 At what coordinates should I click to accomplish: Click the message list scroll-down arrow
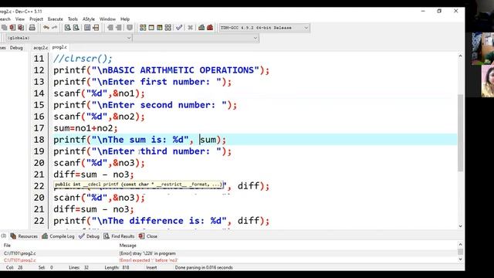pyautogui.click(x=460, y=259)
